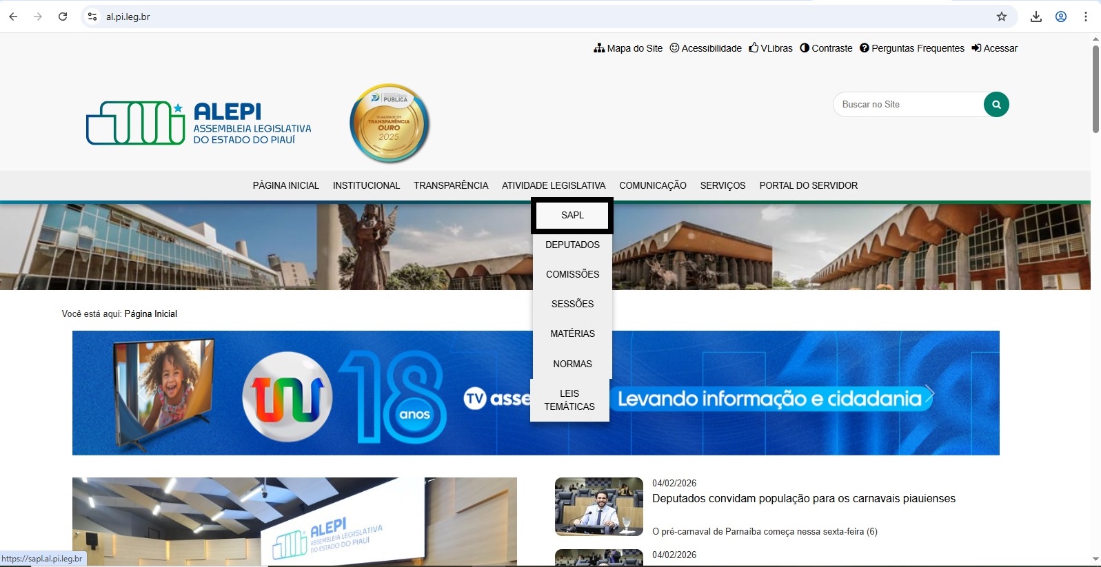
Task: Select SAPL from Atividade Legislativa submenu
Action: pyautogui.click(x=572, y=216)
